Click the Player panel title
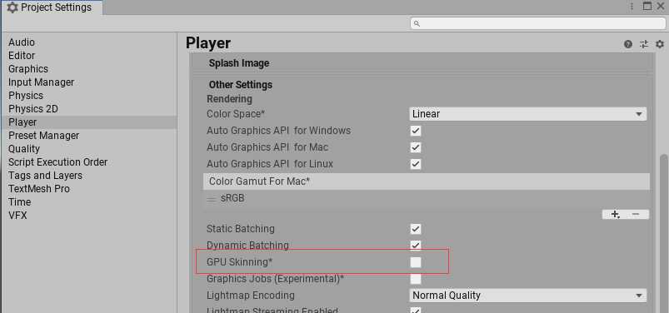The image size is (669, 313). click(x=208, y=43)
